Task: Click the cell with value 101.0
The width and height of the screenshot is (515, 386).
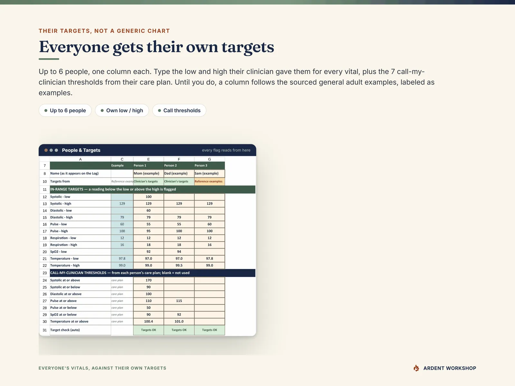Action: pyautogui.click(x=179, y=321)
